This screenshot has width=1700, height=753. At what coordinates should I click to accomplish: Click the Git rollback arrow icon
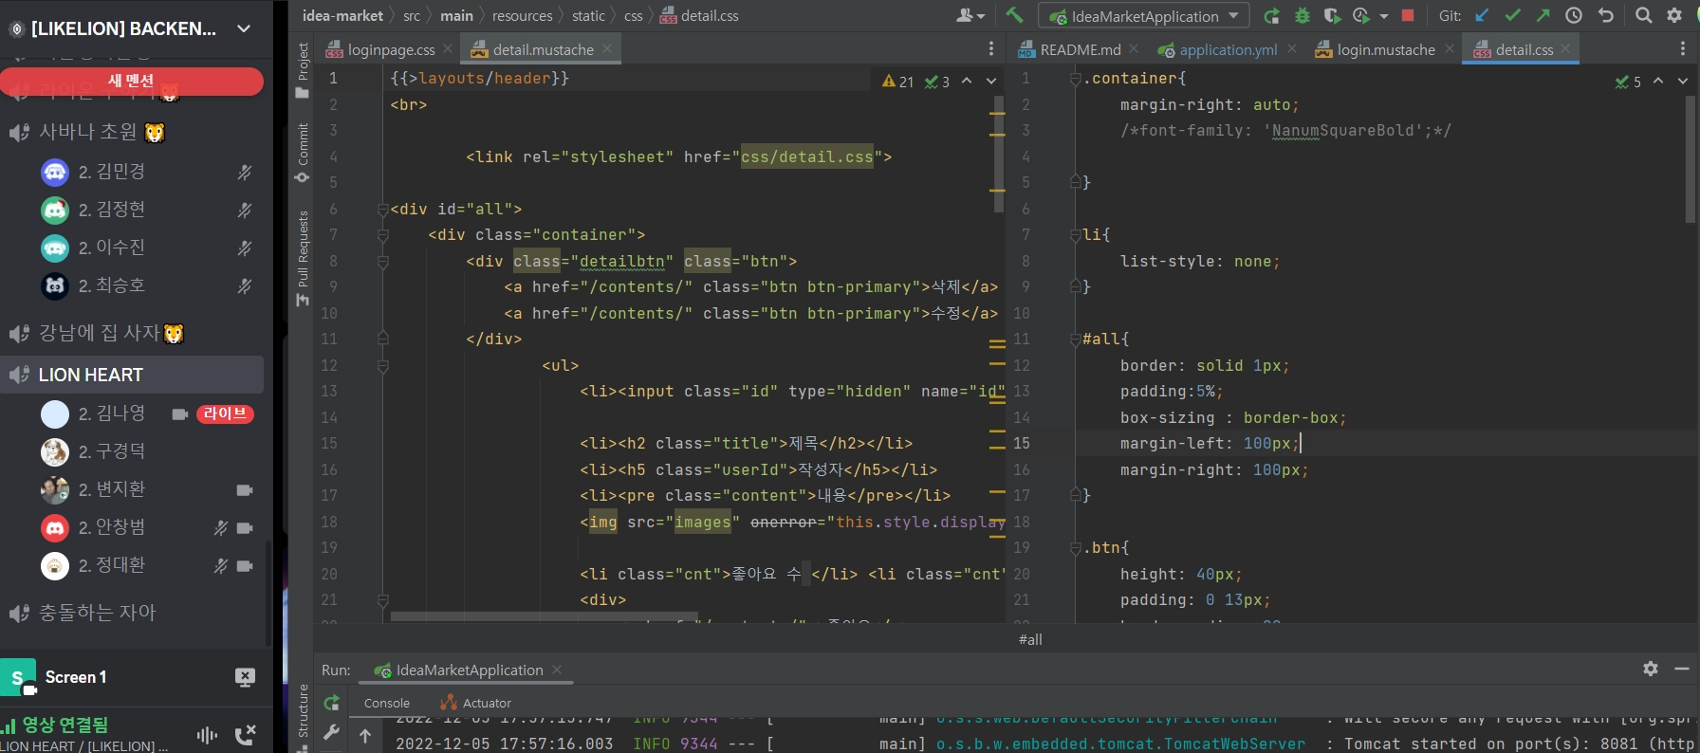pos(1605,15)
